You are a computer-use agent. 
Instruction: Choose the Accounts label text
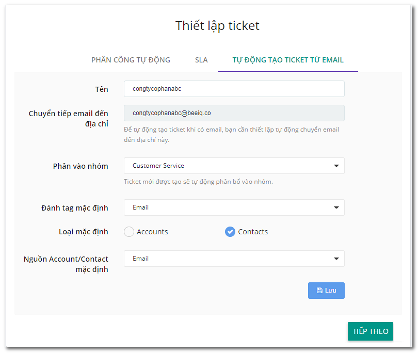[152, 232]
